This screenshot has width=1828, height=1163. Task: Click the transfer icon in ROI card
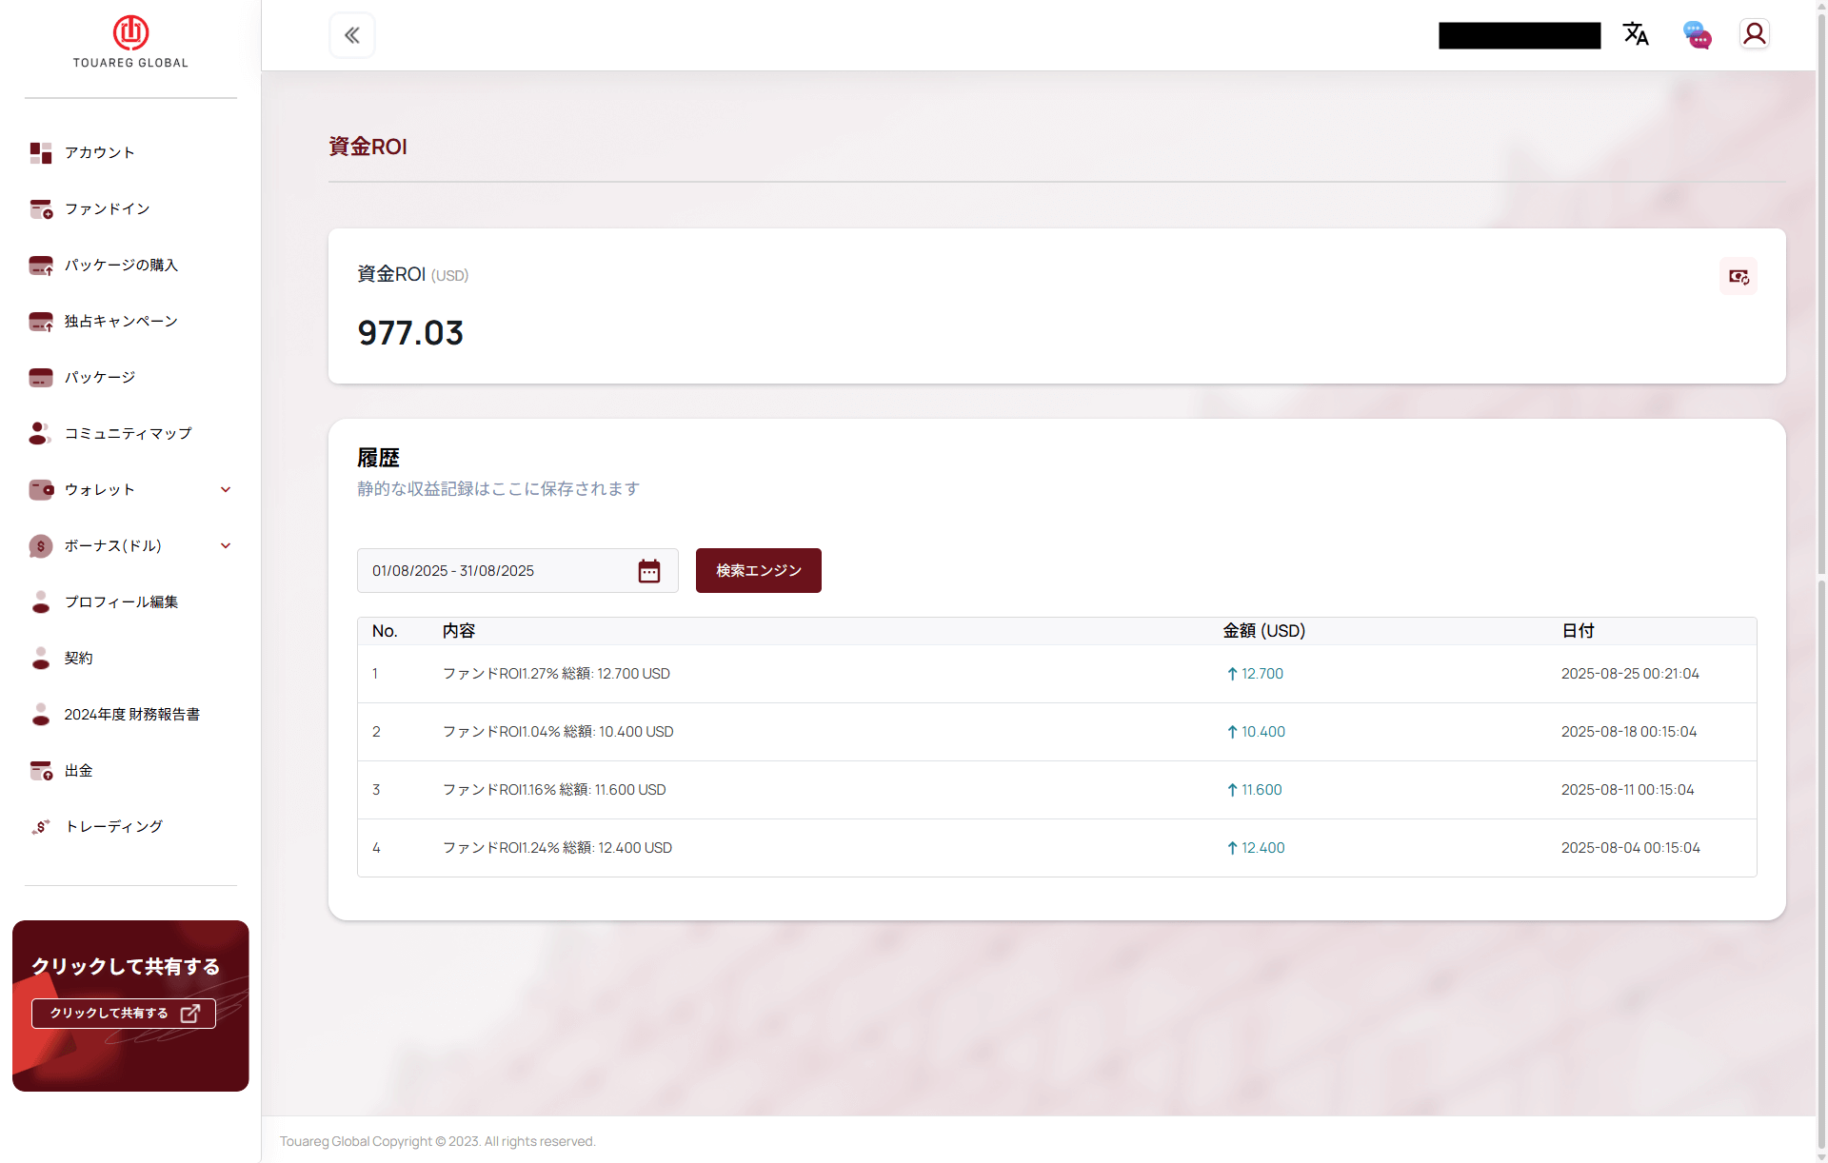(x=1739, y=276)
